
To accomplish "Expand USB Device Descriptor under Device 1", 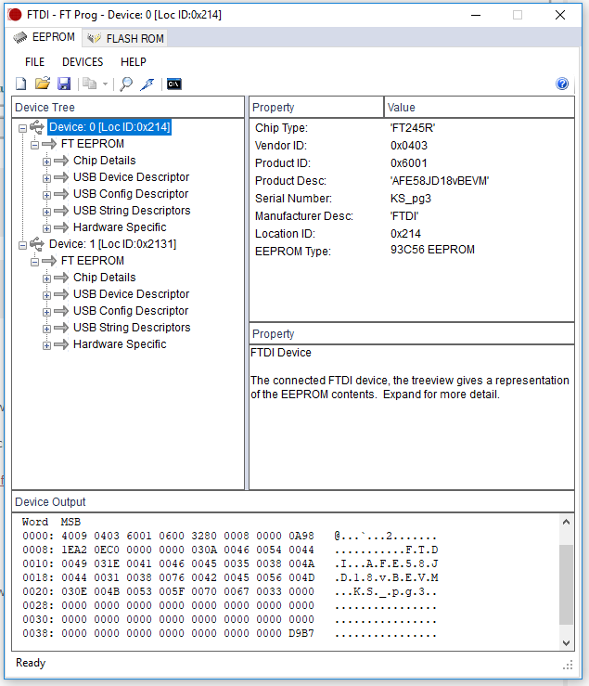I will coord(46,295).
